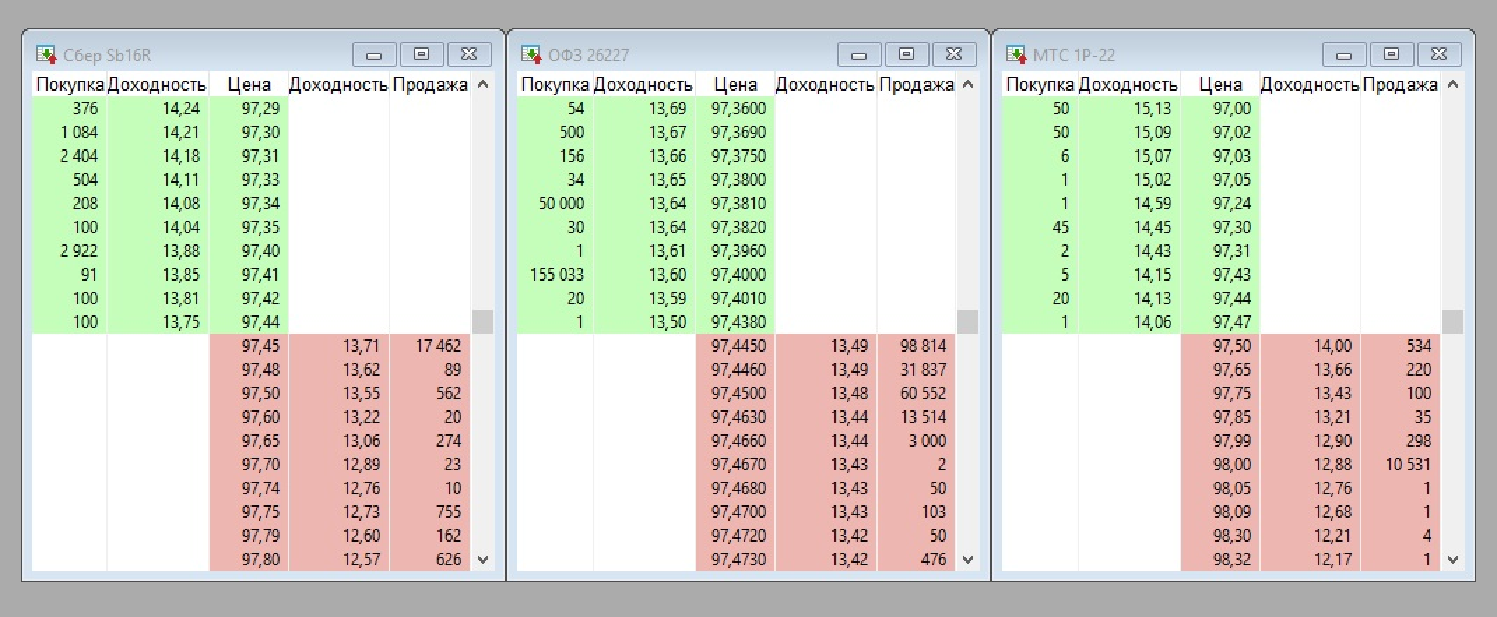Click scrollbar thumb in МТС 1P-22 window
This screenshot has height=617, width=1497.
click(x=1453, y=322)
